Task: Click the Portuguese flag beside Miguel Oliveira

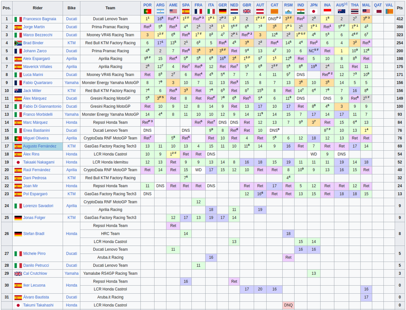Action: tap(18, 138)
